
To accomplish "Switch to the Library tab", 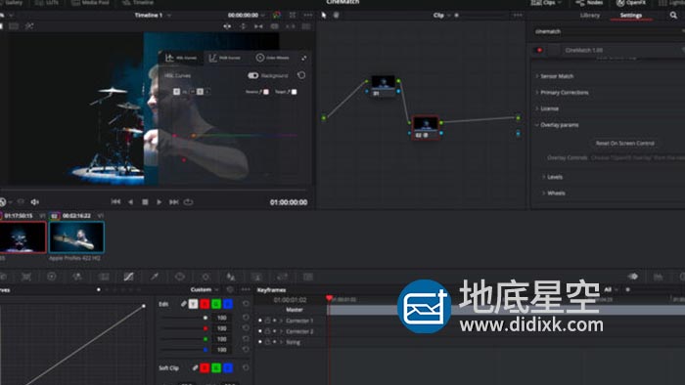I will (x=590, y=16).
